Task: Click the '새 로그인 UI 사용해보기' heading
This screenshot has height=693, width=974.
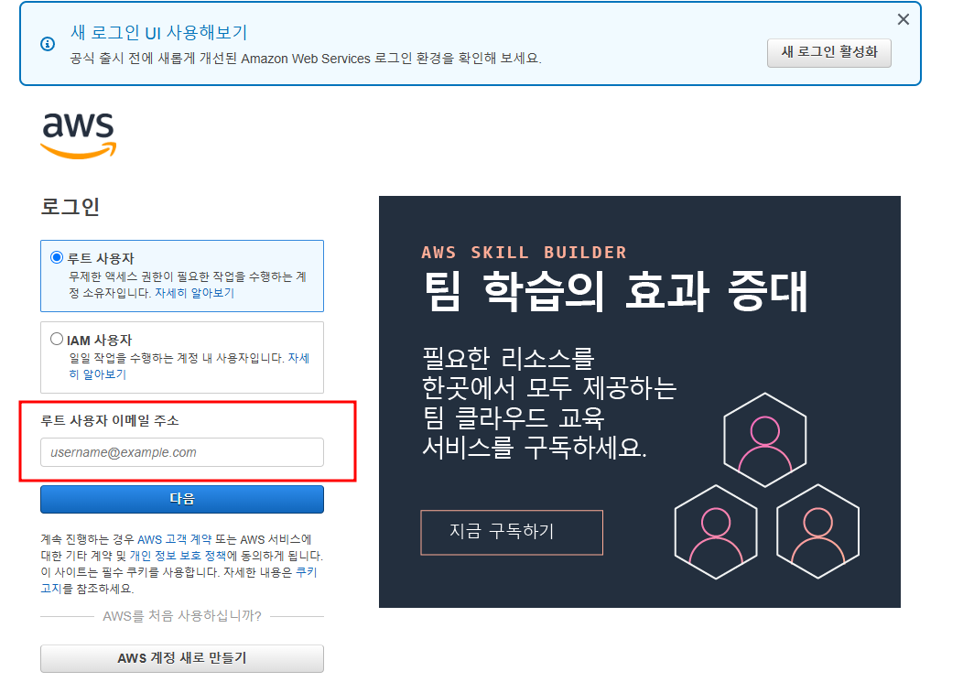Action: tap(159, 32)
